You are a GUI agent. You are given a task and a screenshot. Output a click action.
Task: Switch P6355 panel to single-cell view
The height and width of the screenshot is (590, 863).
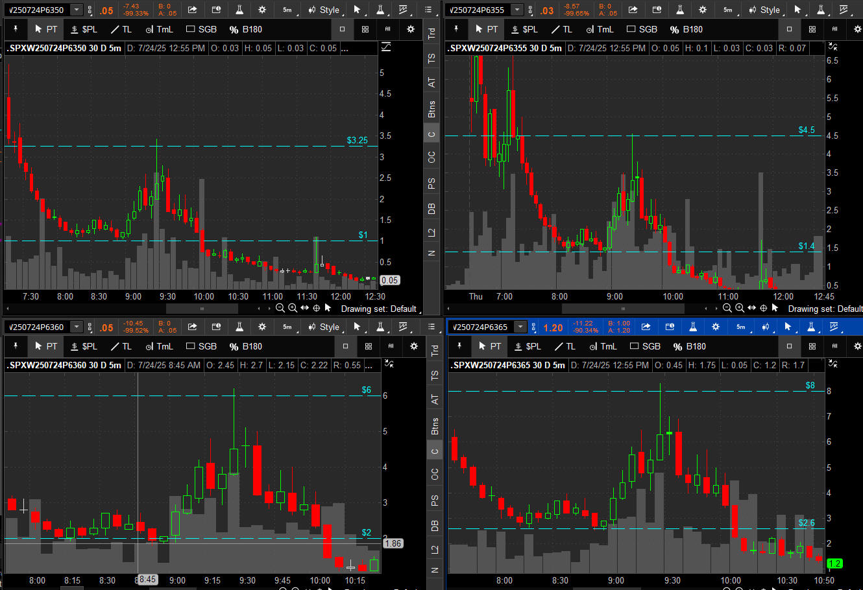(x=789, y=29)
